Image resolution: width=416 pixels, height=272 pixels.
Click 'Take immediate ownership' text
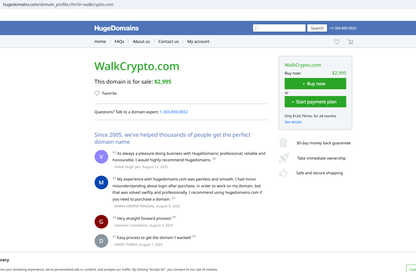(x=321, y=158)
